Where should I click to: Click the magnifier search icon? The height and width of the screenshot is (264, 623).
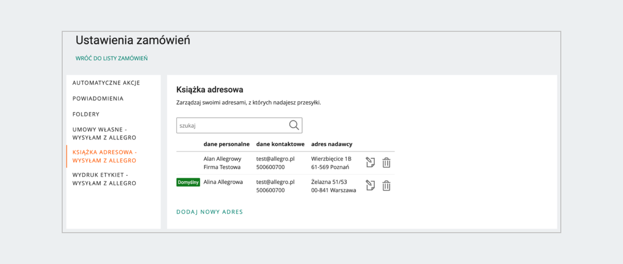coord(294,125)
